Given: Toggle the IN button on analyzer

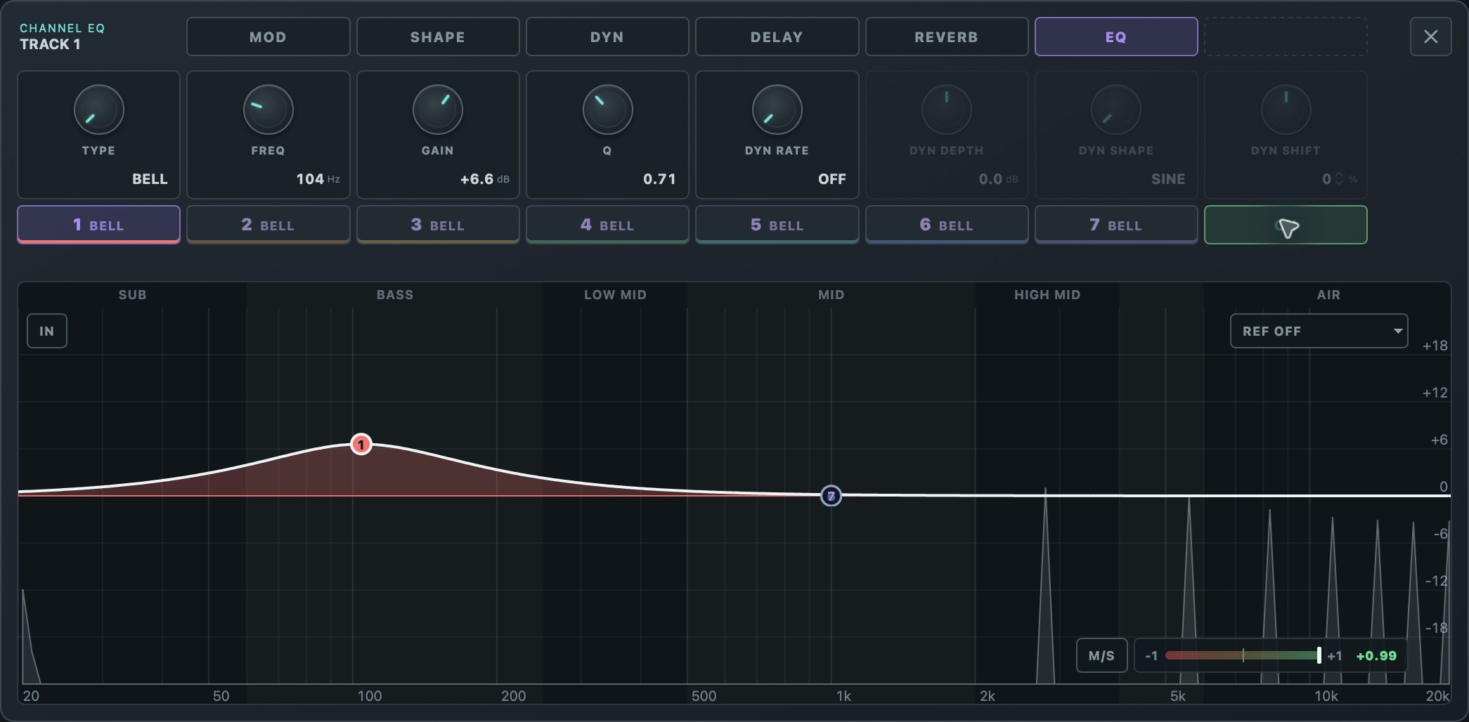Looking at the screenshot, I should [x=47, y=331].
